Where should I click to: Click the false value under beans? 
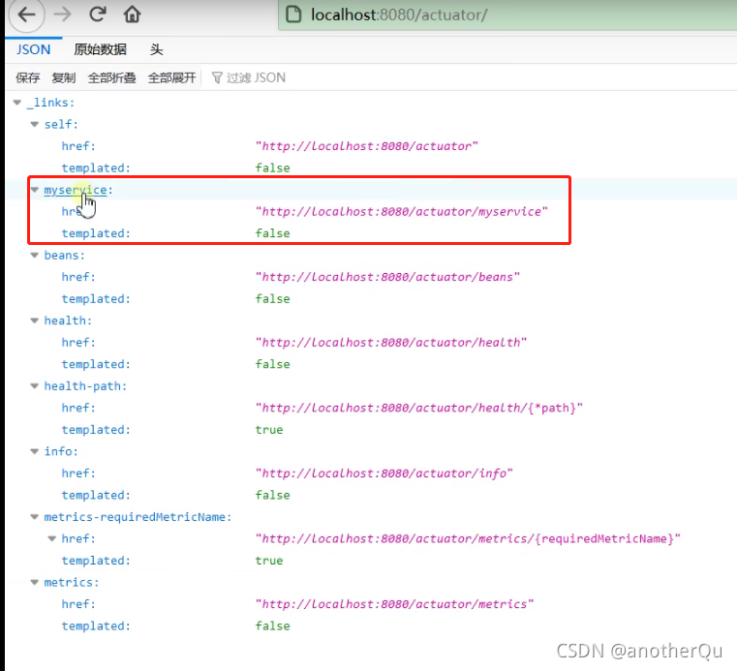click(x=272, y=299)
